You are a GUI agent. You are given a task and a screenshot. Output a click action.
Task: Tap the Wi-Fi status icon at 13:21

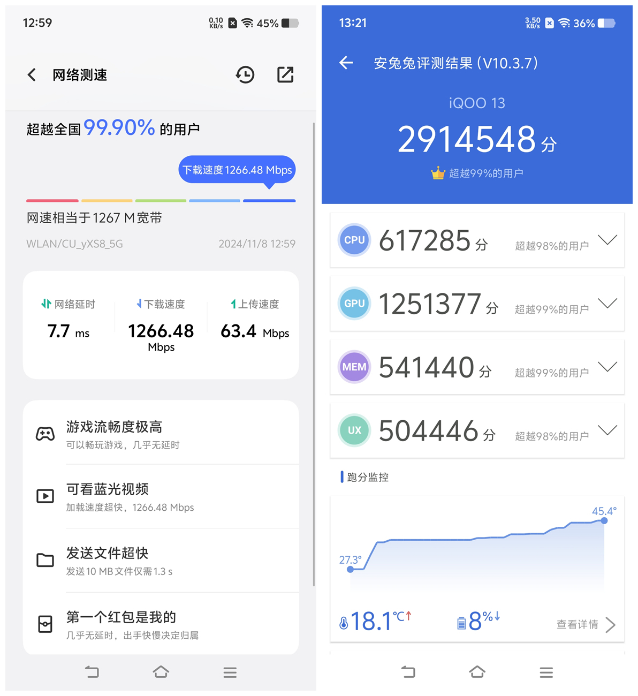click(564, 23)
